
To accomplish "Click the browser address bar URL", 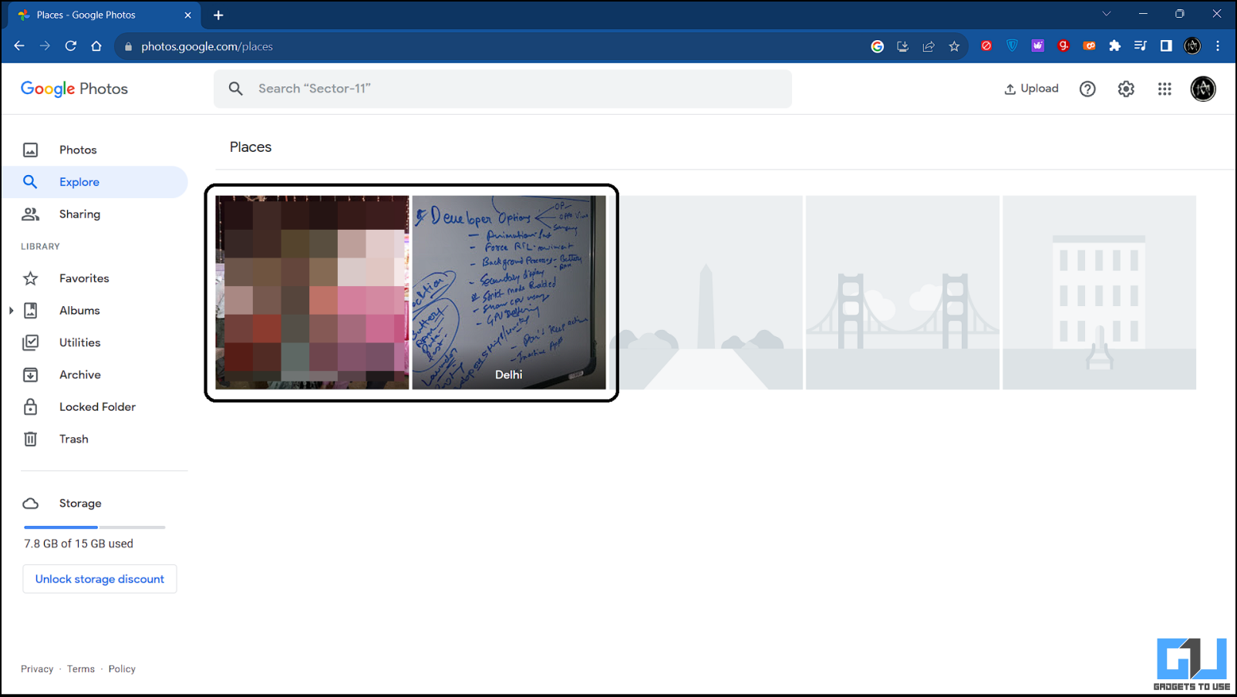I will 207,46.
